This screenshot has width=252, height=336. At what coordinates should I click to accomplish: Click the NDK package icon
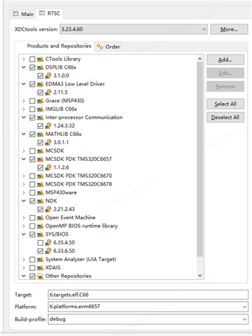(x=40, y=201)
